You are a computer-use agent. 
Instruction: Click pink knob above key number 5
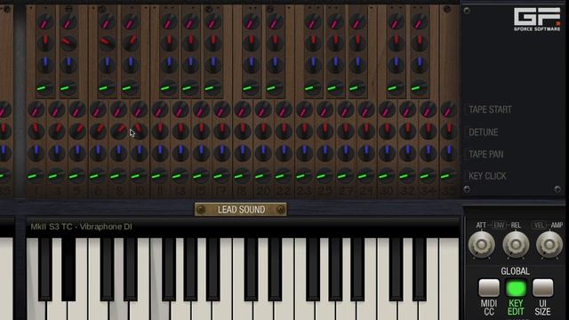(x=77, y=109)
